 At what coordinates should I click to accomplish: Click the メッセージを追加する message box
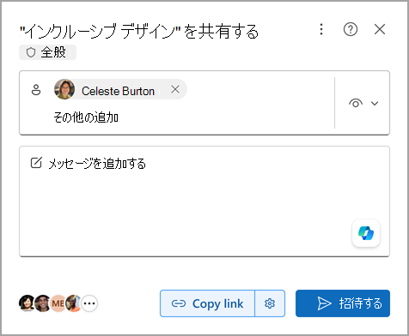204,201
